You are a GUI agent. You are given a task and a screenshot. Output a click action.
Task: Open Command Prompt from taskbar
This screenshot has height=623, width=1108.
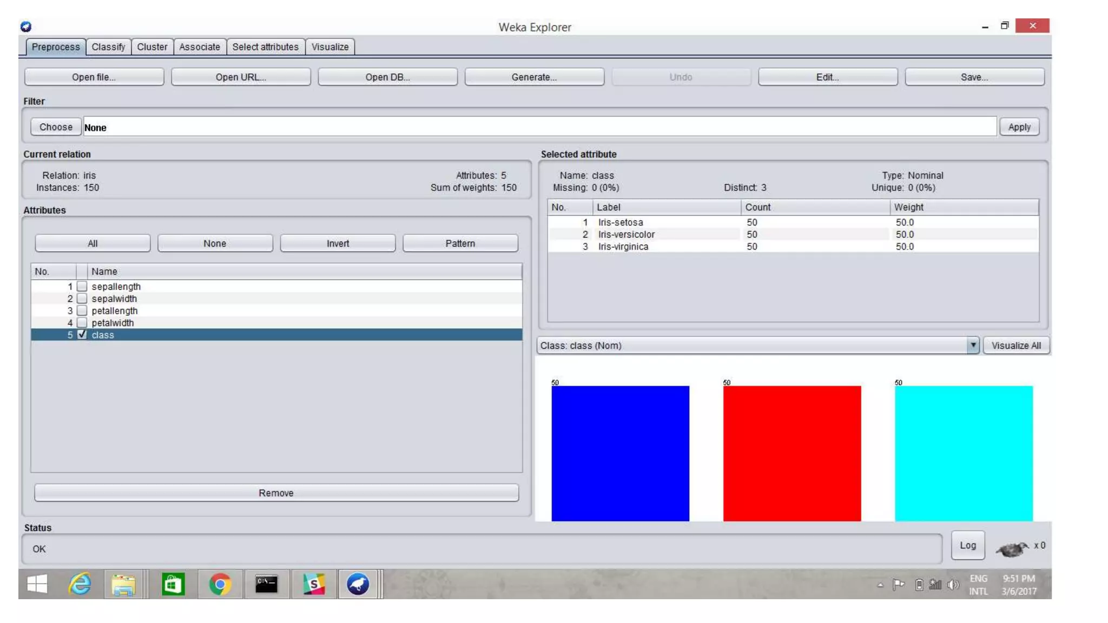click(x=266, y=585)
